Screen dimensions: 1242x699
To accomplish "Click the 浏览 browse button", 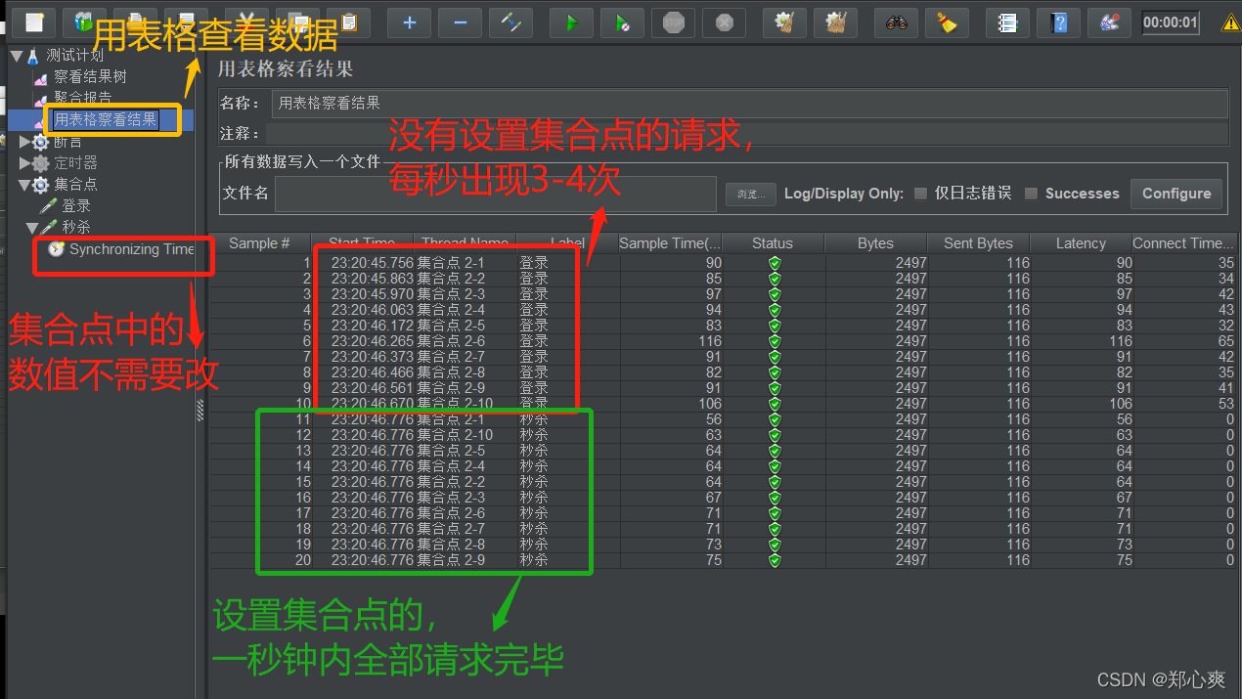I will (751, 194).
